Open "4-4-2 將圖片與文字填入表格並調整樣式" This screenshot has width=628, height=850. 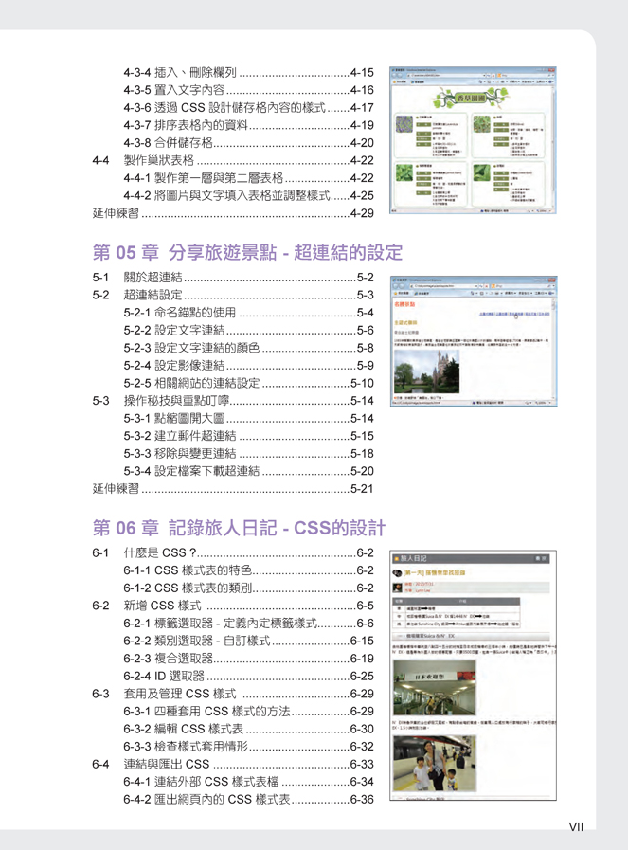(249, 196)
